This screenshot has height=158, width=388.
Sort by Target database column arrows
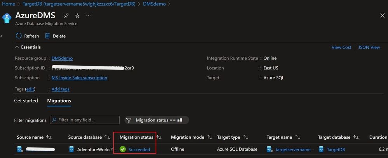pyautogui.click(x=356, y=137)
